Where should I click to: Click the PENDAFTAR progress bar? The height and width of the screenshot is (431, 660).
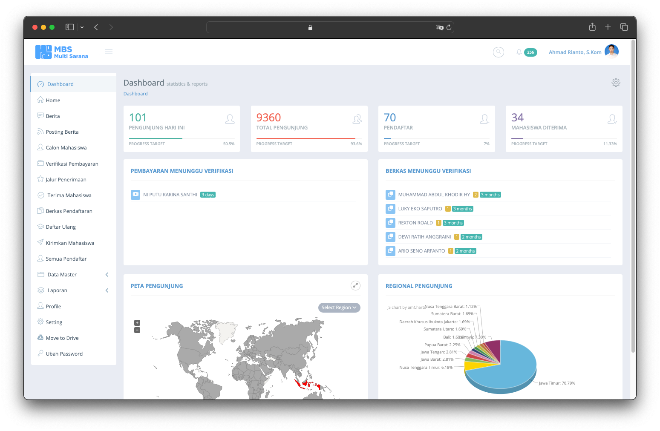click(436, 138)
